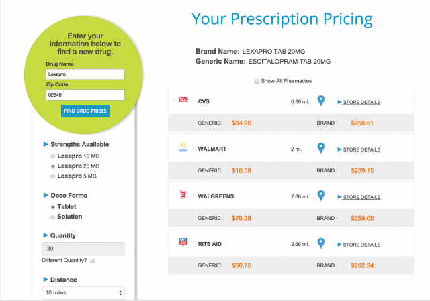Click the Rite Aid logo icon
The image size is (430, 301).
(x=183, y=241)
